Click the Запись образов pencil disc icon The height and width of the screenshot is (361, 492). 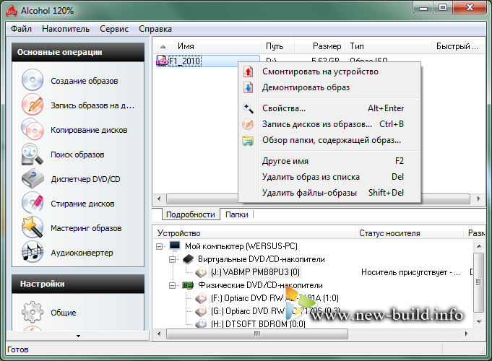[33, 105]
